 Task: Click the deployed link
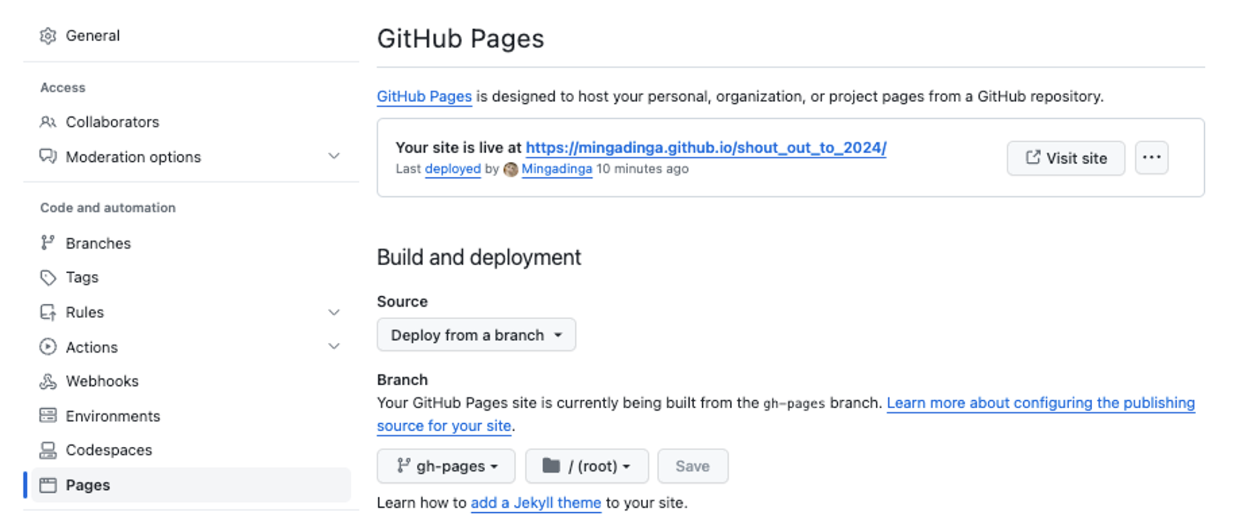[453, 169]
